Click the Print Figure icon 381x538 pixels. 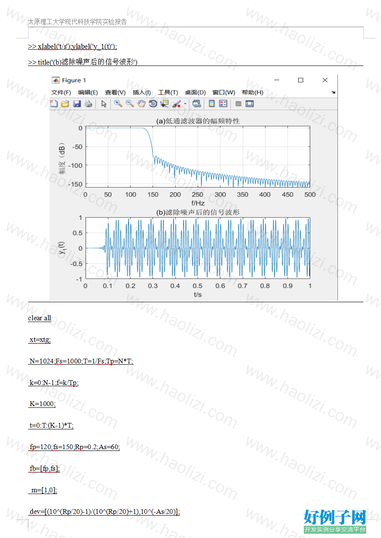(88, 103)
